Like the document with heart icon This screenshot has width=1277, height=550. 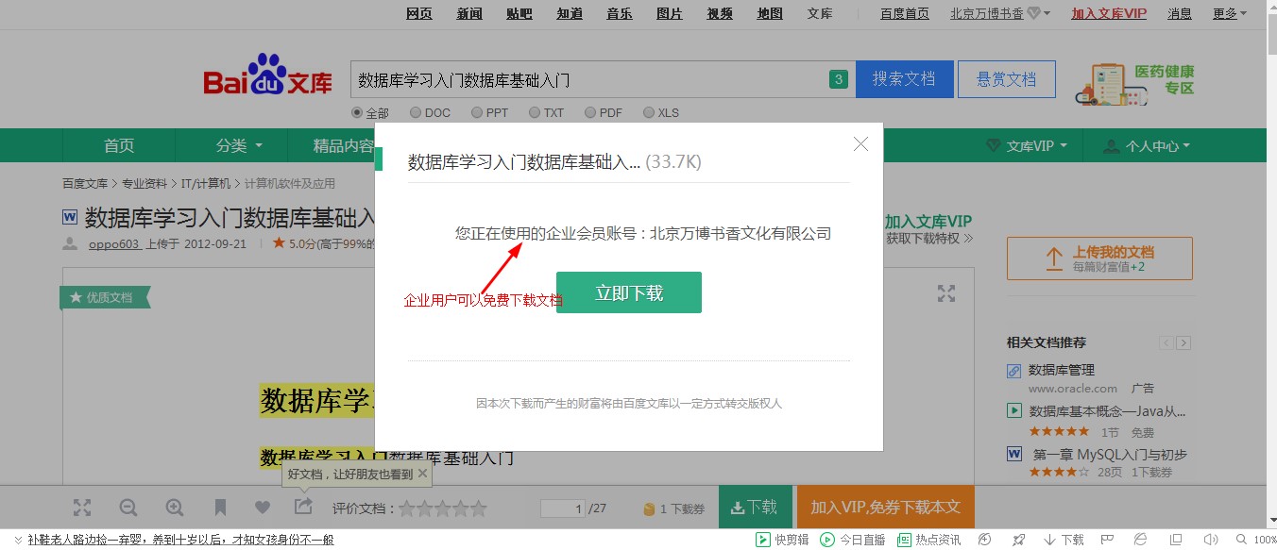coord(263,508)
